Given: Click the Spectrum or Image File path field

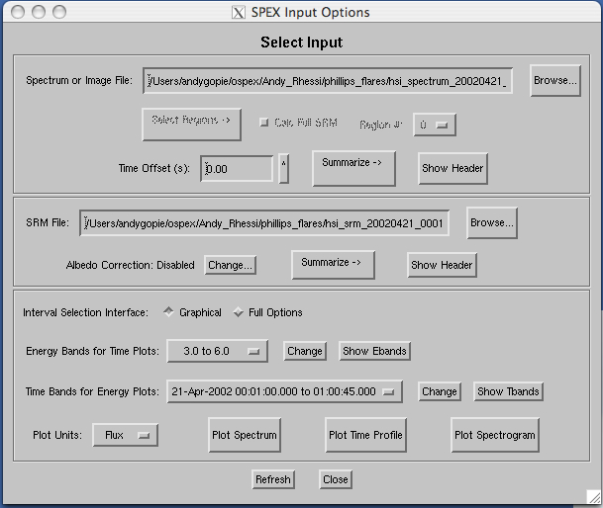Looking at the screenshot, I should click(x=328, y=81).
